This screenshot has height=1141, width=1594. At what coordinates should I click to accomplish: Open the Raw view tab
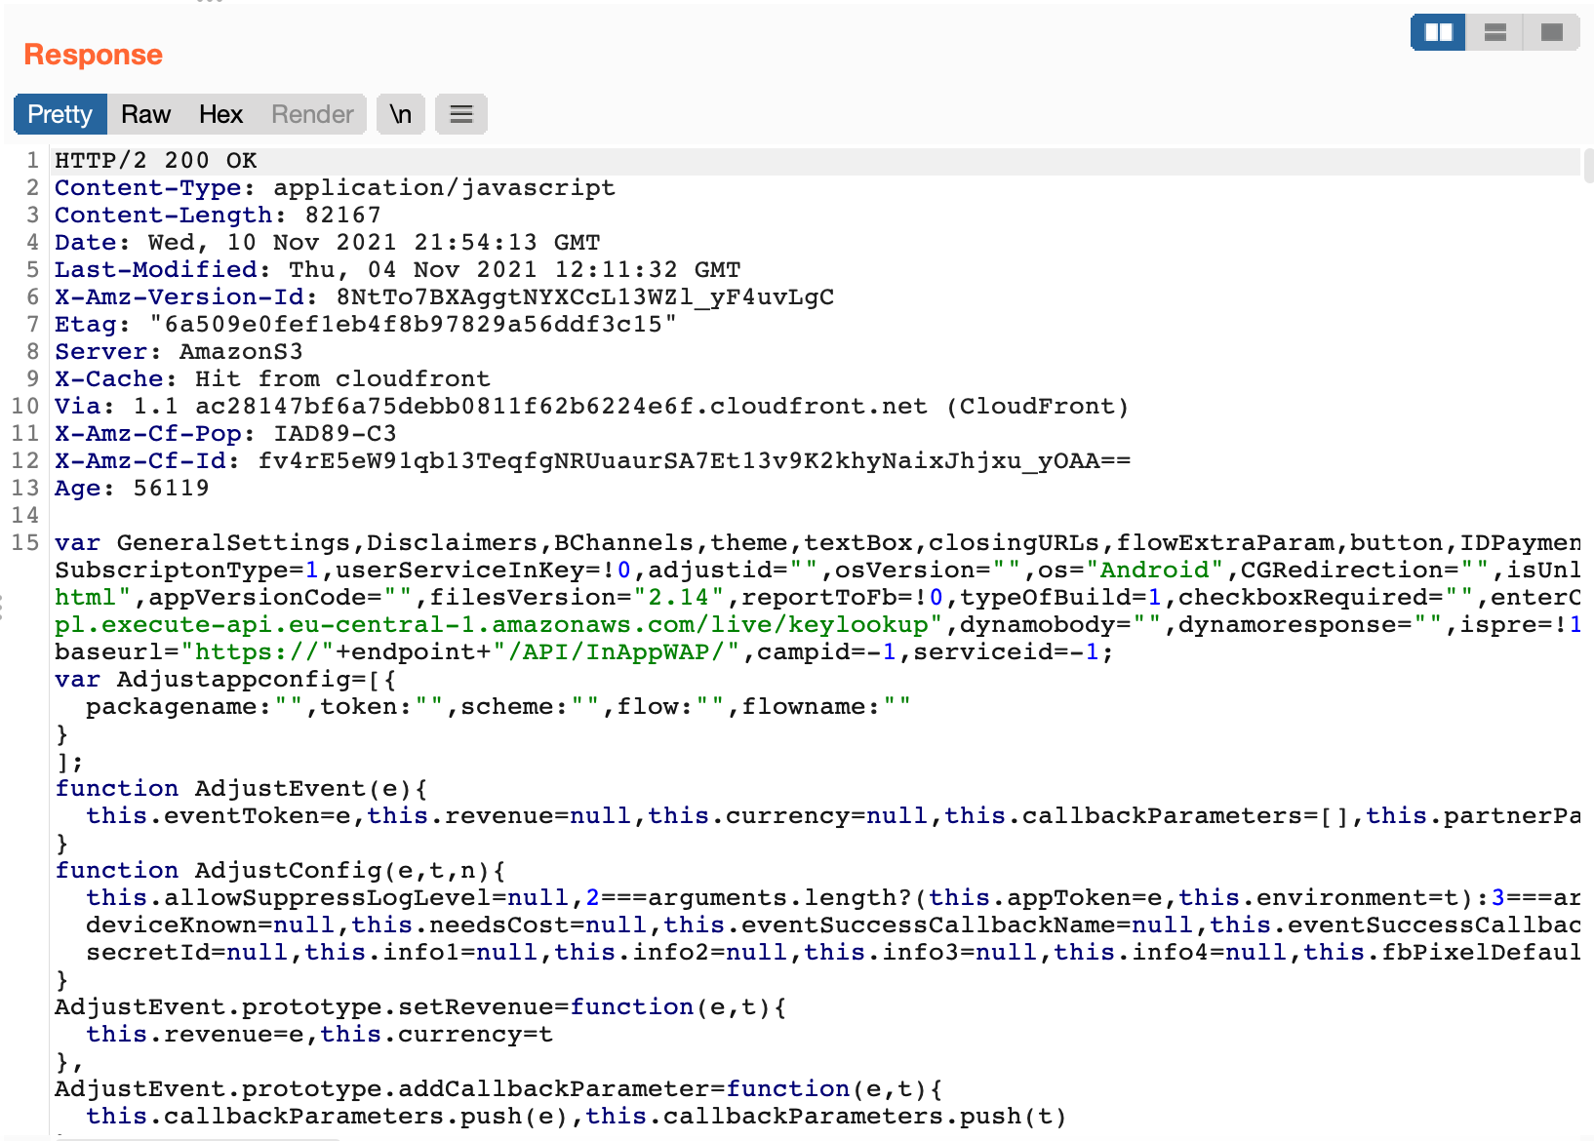coord(145,114)
